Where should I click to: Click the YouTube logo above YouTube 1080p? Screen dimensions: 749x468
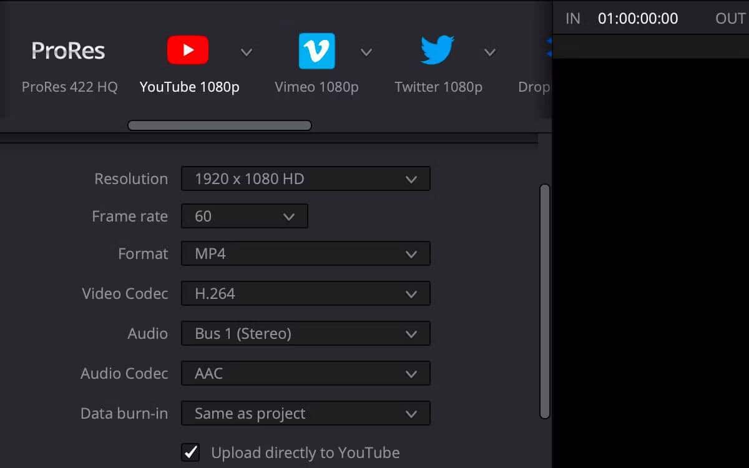click(x=187, y=50)
